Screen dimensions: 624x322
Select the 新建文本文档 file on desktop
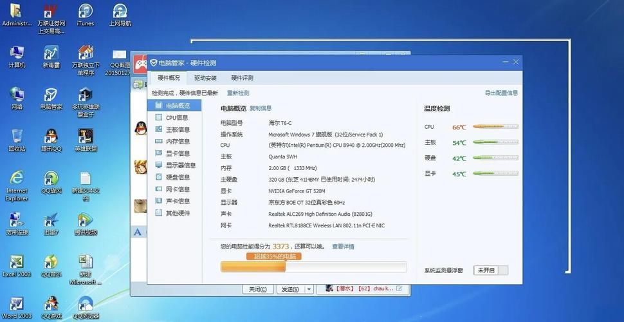[85, 187]
